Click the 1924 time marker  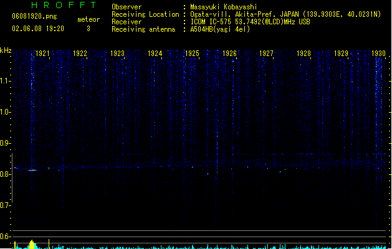tap(155, 54)
